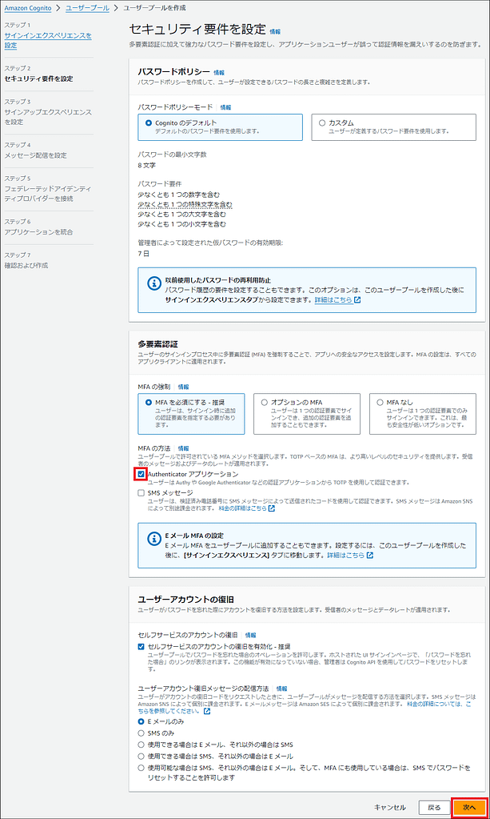Toggle セルフサービスのアカウントの復旧を有効化 checkbox

(x=141, y=645)
